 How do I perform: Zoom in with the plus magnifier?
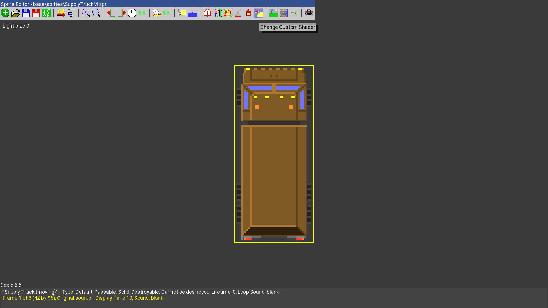tap(86, 13)
